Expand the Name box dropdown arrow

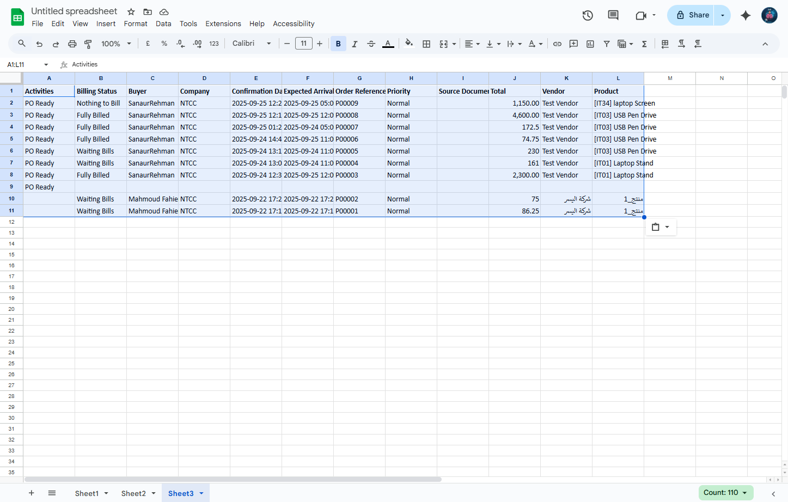pyautogui.click(x=46, y=65)
